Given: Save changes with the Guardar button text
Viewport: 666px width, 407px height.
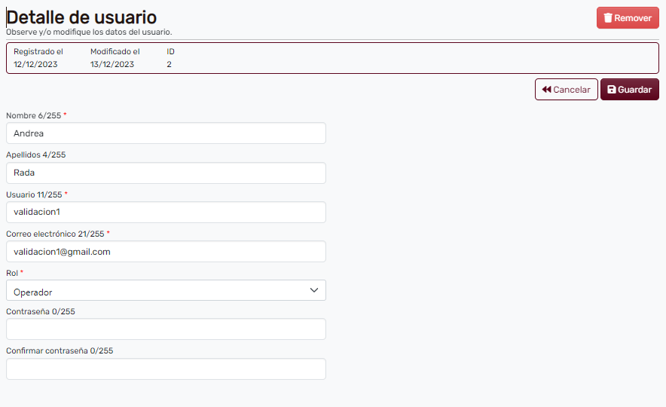Looking at the screenshot, I should (634, 90).
